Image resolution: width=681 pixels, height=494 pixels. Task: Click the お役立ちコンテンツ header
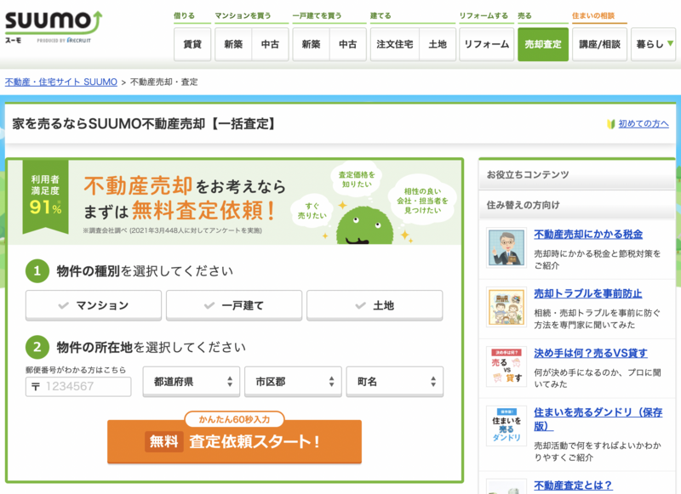click(x=577, y=174)
